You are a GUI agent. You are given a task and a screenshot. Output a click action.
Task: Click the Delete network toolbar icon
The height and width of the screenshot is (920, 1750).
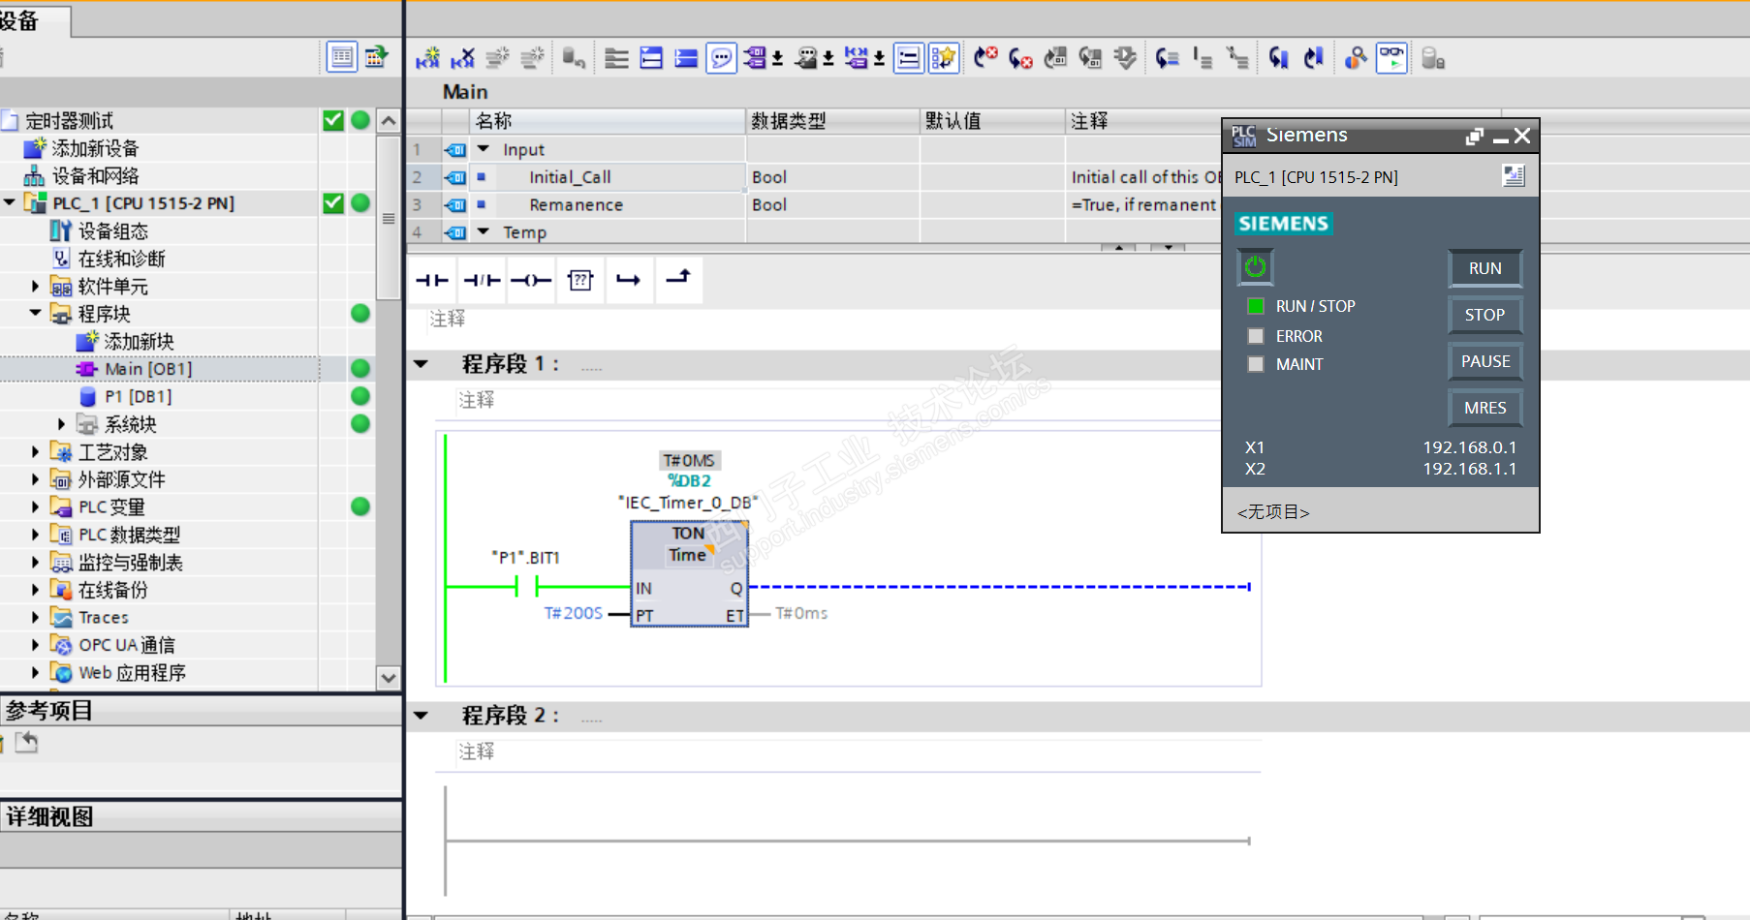point(463,58)
